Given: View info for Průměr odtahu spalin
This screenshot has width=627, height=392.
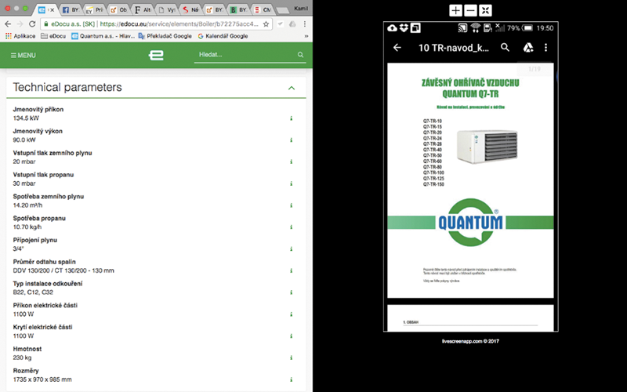Looking at the screenshot, I should (x=292, y=270).
